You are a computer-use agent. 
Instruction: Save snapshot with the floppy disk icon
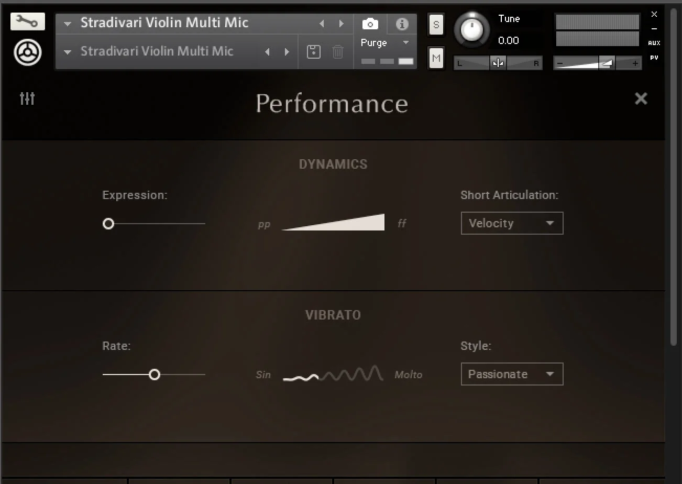[314, 51]
